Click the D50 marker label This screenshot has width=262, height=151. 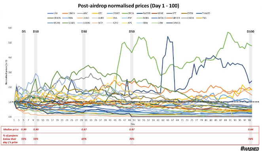pyautogui.click(x=132, y=31)
